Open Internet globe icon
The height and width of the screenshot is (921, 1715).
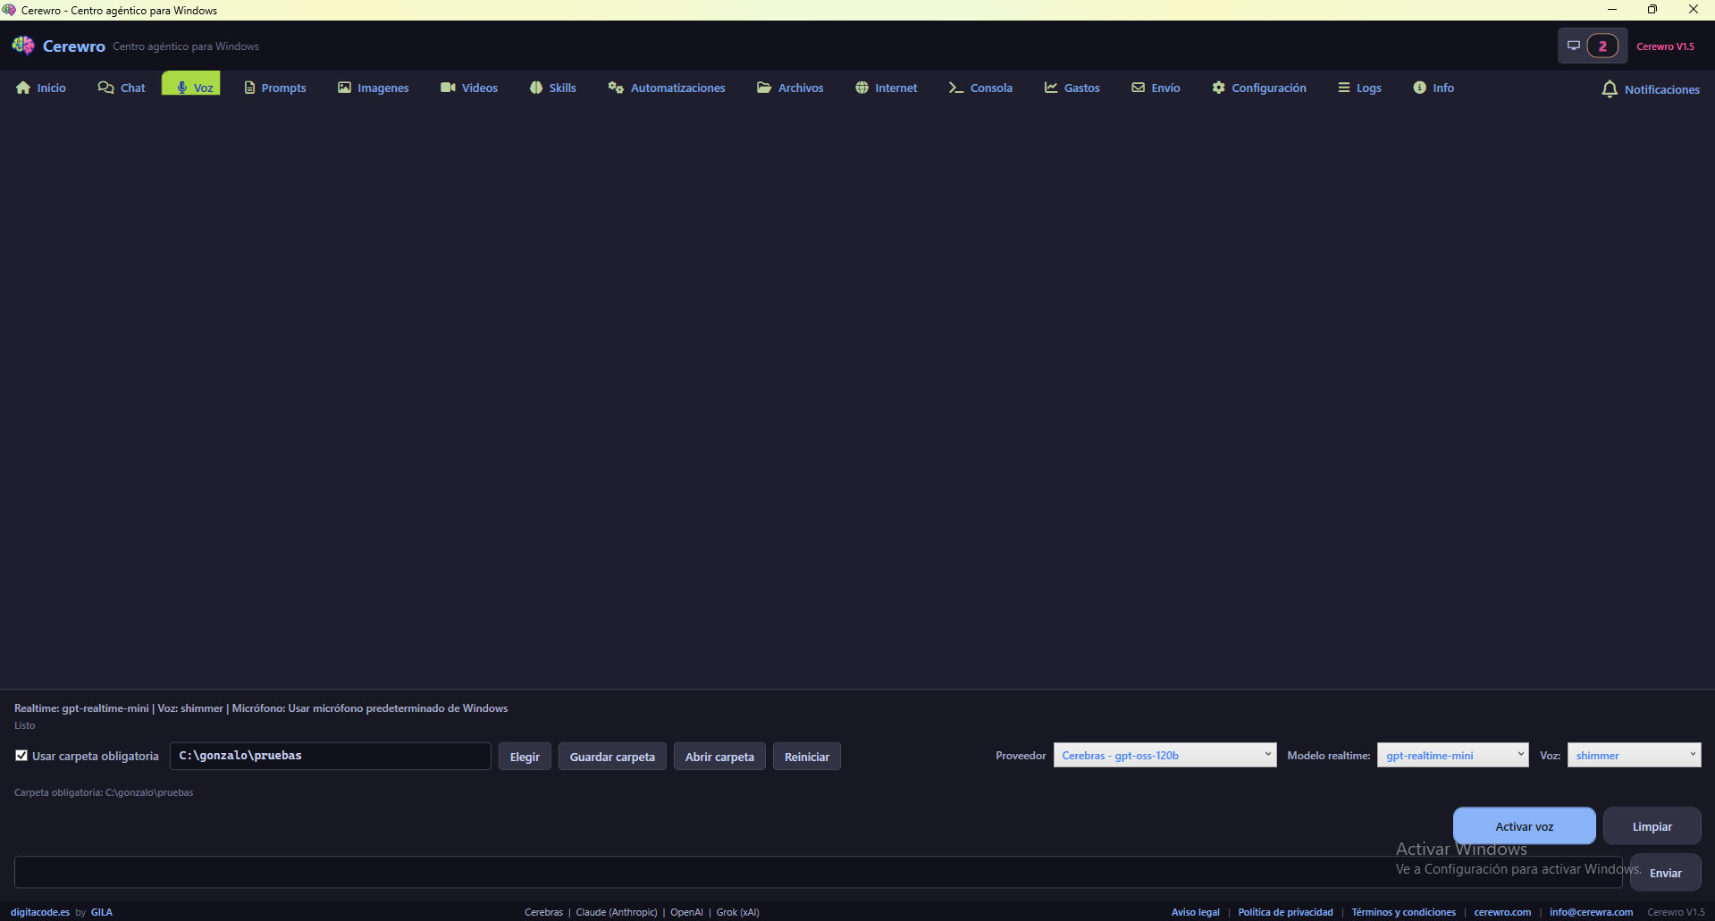(x=862, y=88)
